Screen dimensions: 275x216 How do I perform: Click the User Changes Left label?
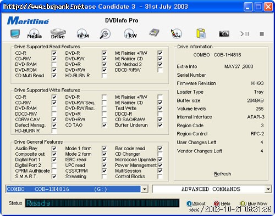click(196, 143)
